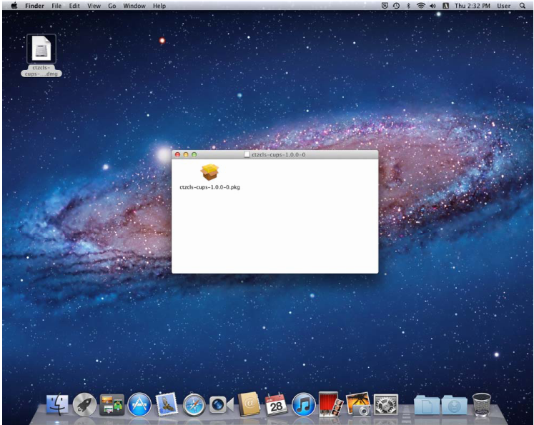Click the Bluetooth status icon
Screen dimensions: 534x425
click(x=409, y=6)
